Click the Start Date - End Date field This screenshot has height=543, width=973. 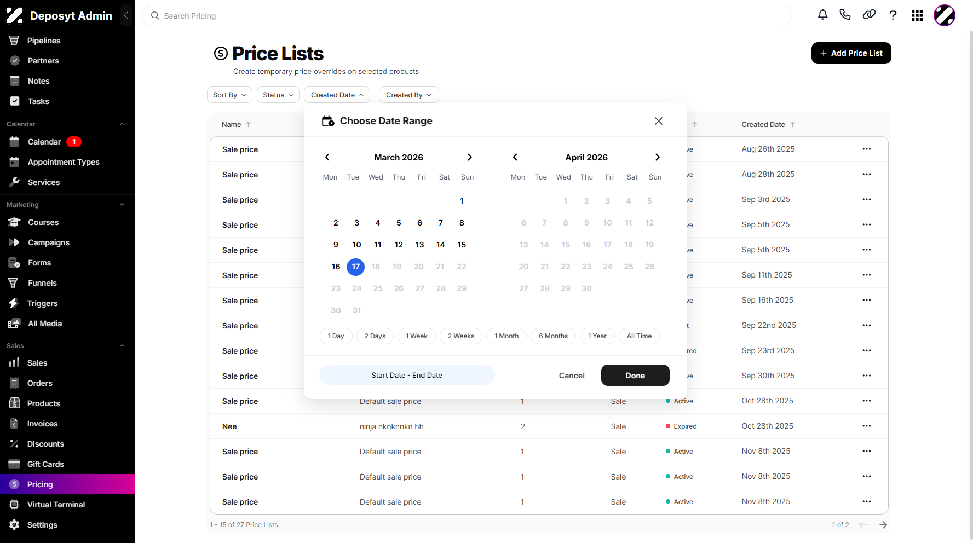407,375
